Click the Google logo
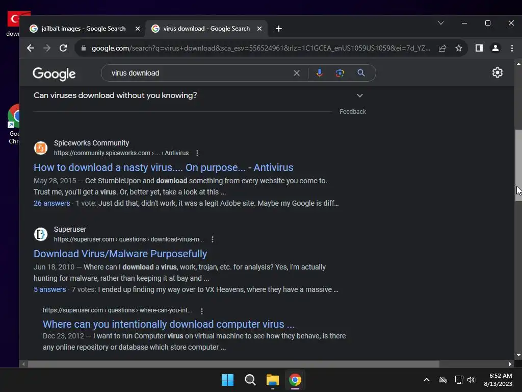 (54, 73)
